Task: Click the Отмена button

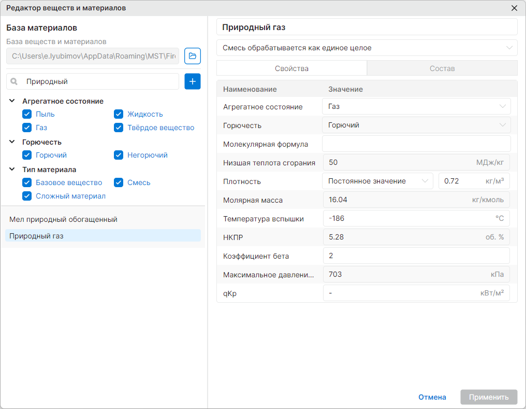Action: [x=432, y=397]
